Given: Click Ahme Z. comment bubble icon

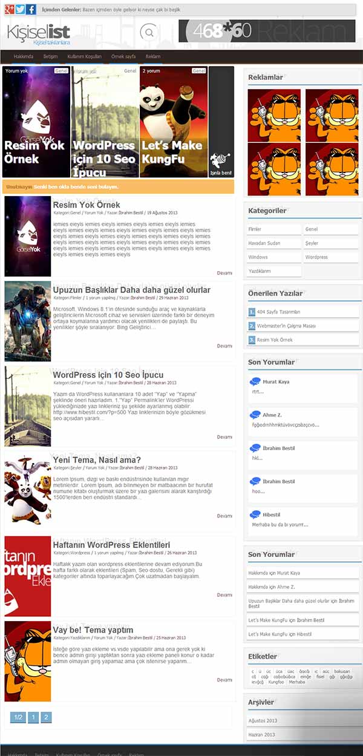Looking at the screenshot, I should coord(255,415).
